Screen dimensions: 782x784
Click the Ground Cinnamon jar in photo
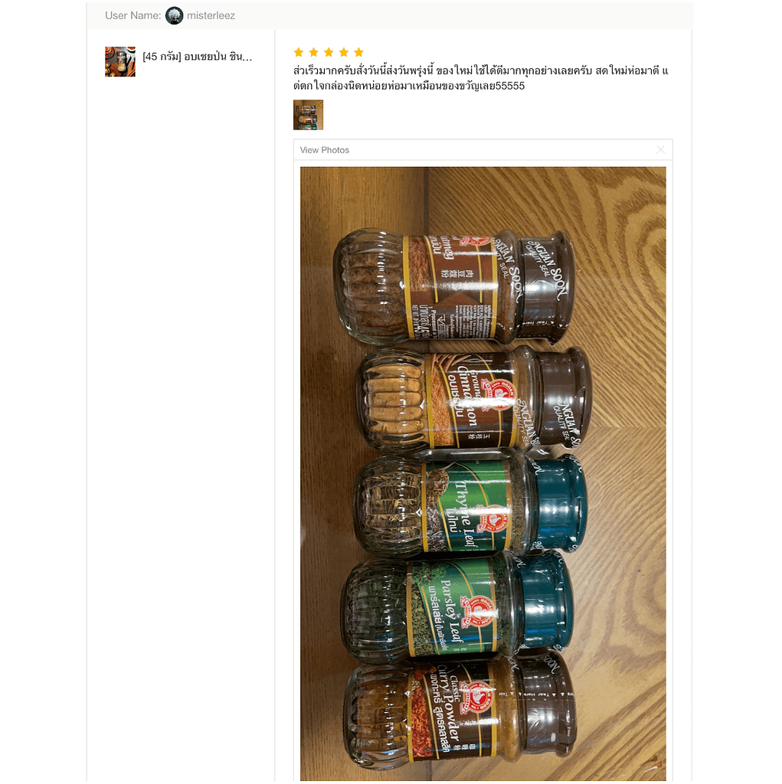pos(473,400)
